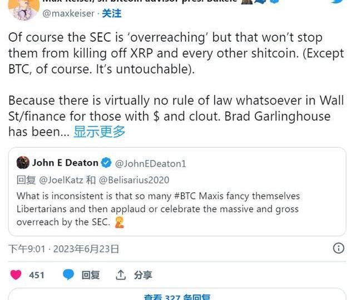This screenshot has height=300, width=356.
Task: Click John E Deaton's round profile avatar
Action: tap(23, 163)
